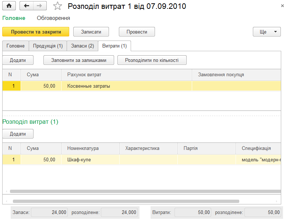Click the form's bottom horizontal scrollbar
Screen dimensions: 286x221
[126, 201]
